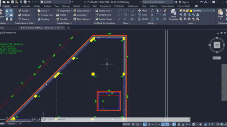The height and width of the screenshot is (127, 227).
Task: Click the Circle draw tool
Action: [x=125, y=15]
